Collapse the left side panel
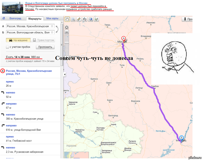The image size is (203, 161). tap(65, 75)
